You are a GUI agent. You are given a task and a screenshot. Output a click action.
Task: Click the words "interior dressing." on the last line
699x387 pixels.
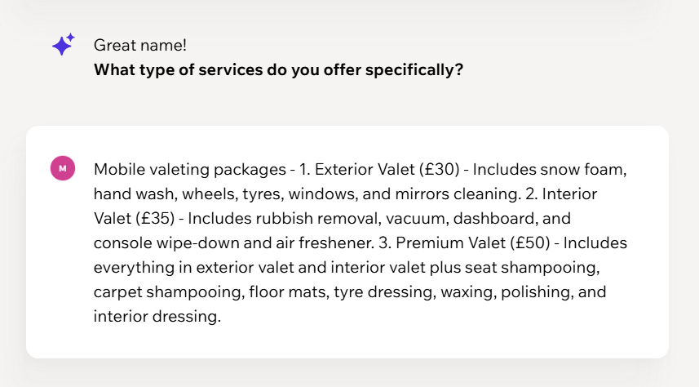[157, 317]
